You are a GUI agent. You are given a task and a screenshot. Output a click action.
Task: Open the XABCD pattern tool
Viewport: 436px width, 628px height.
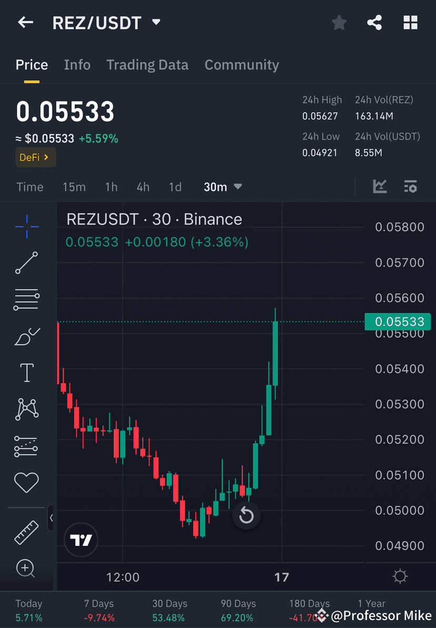pos(26,409)
